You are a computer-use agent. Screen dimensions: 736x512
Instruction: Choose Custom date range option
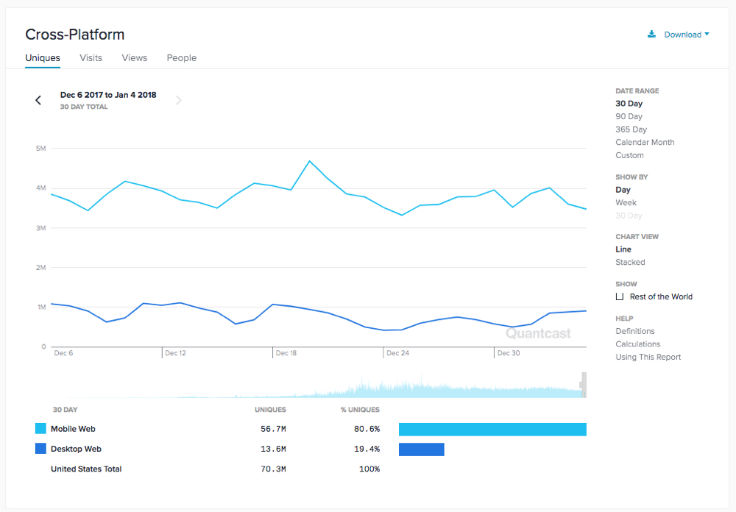click(629, 155)
